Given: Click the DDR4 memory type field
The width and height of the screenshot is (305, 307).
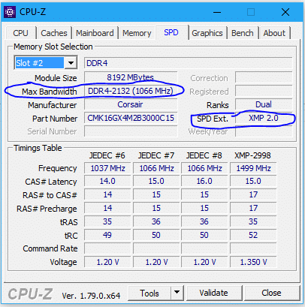Looking at the screenshot, I should coord(189,63).
